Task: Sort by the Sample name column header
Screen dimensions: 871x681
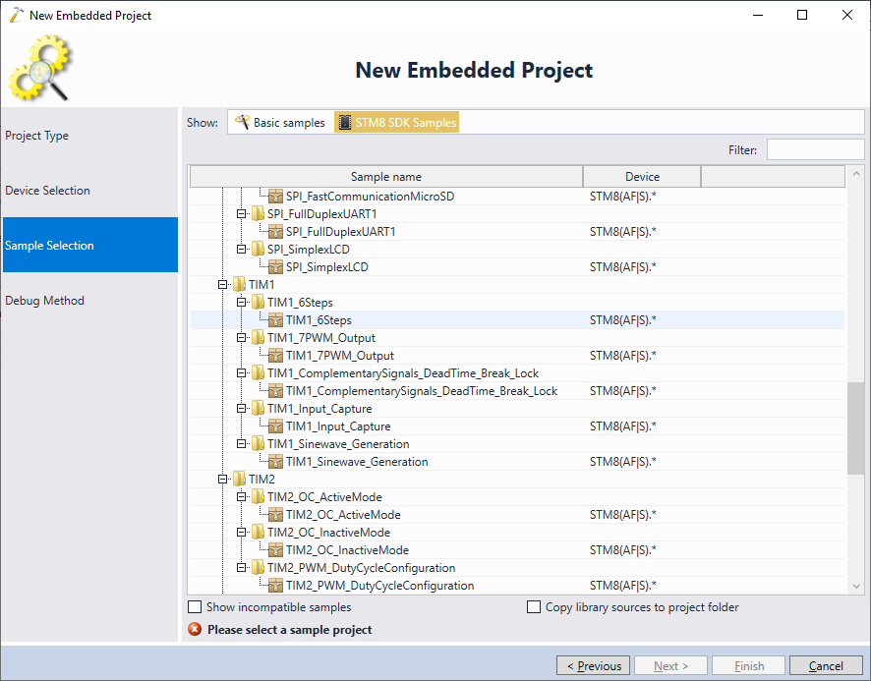Action: (386, 177)
